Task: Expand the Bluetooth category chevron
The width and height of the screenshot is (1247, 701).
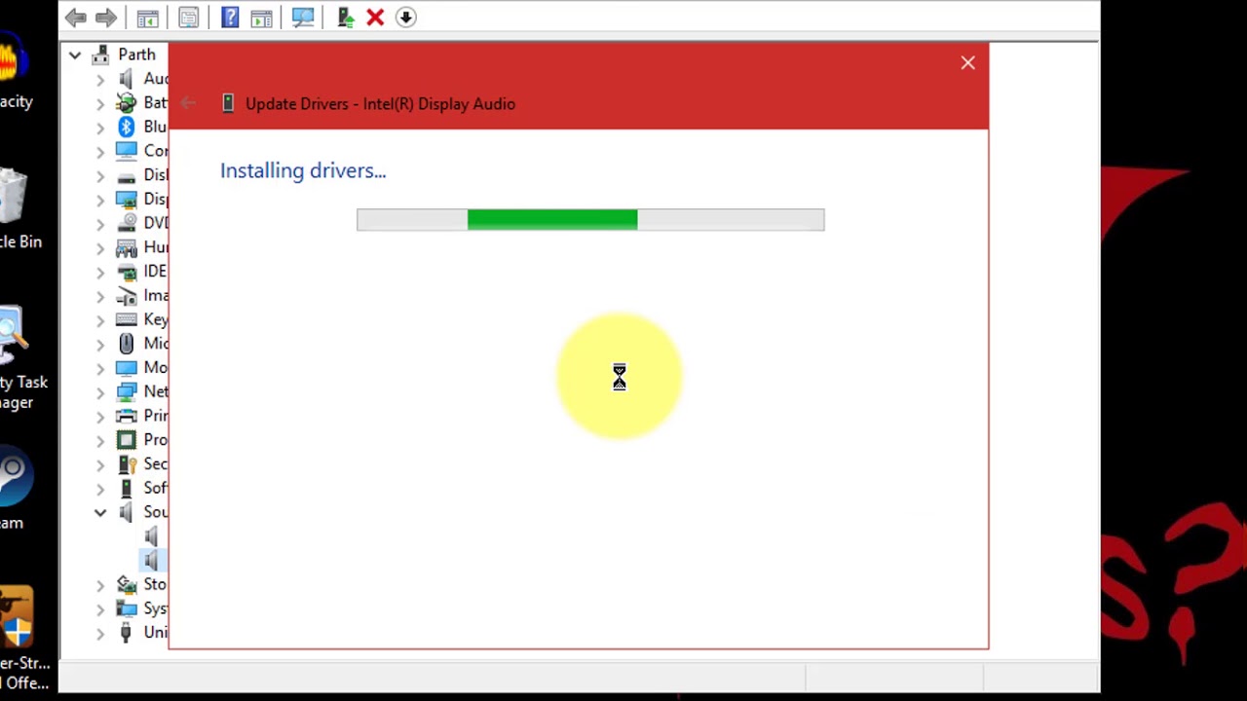Action: [100, 128]
